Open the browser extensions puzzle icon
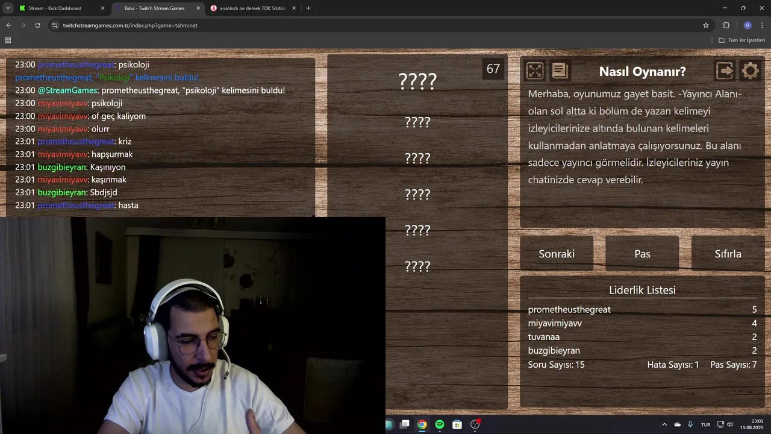771x434 pixels. 726,25
